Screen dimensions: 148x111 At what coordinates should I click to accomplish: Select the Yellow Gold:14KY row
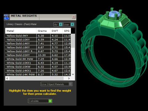tap(38, 43)
